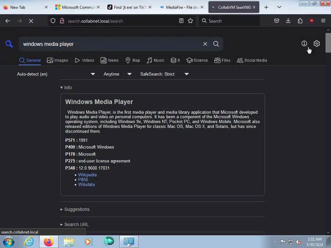The height and width of the screenshot is (248, 331).
Task: Open the P856 link in the infobox
Action: [83, 180]
